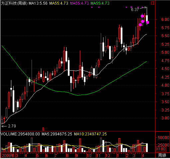Click the 50000 volume axis label

(163, 138)
